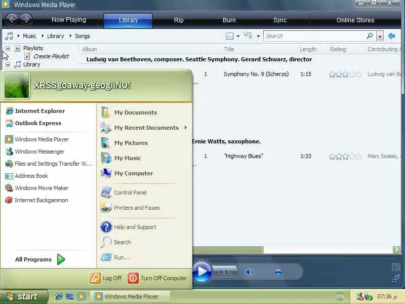Click the Songs breadcrumb arrow
This screenshot has height=304, width=405.
(x=70, y=35)
